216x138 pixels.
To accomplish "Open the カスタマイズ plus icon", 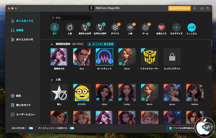I will [x=177, y=28].
